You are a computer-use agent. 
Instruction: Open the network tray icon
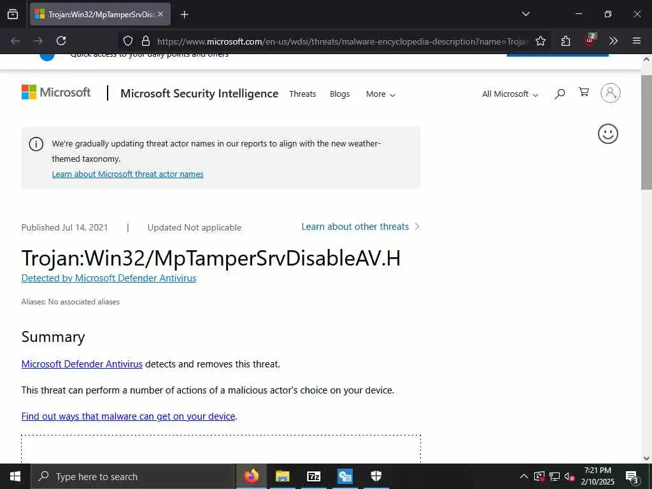click(x=555, y=476)
